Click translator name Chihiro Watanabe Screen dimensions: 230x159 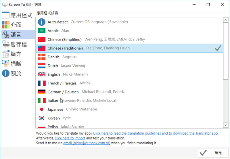click(81, 109)
